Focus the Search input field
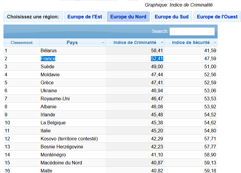241x173 pixels. tap(192, 31)
